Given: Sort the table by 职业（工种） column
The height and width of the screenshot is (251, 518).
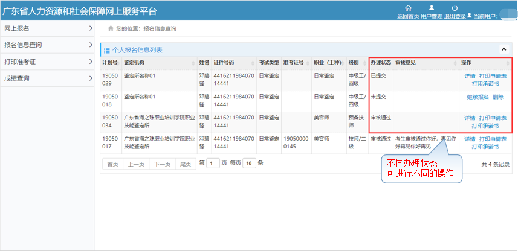Looking at the screenshot, I should coord(329,63).
